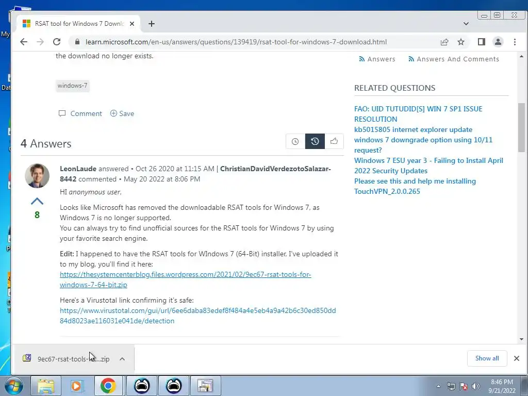
Task: Open Chrome's three-dot menu
Action: point(515,42)
